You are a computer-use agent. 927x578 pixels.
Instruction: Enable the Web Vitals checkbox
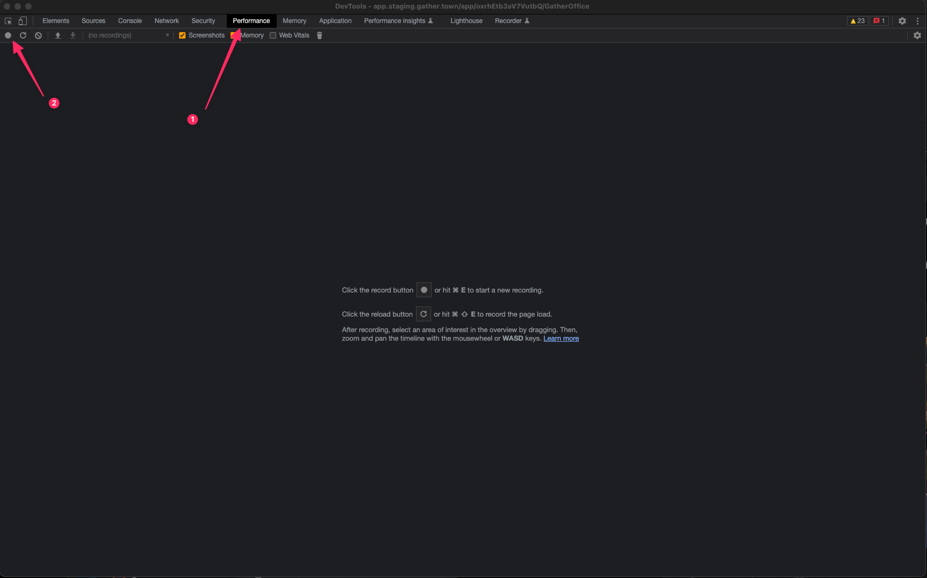coord(273,35)
